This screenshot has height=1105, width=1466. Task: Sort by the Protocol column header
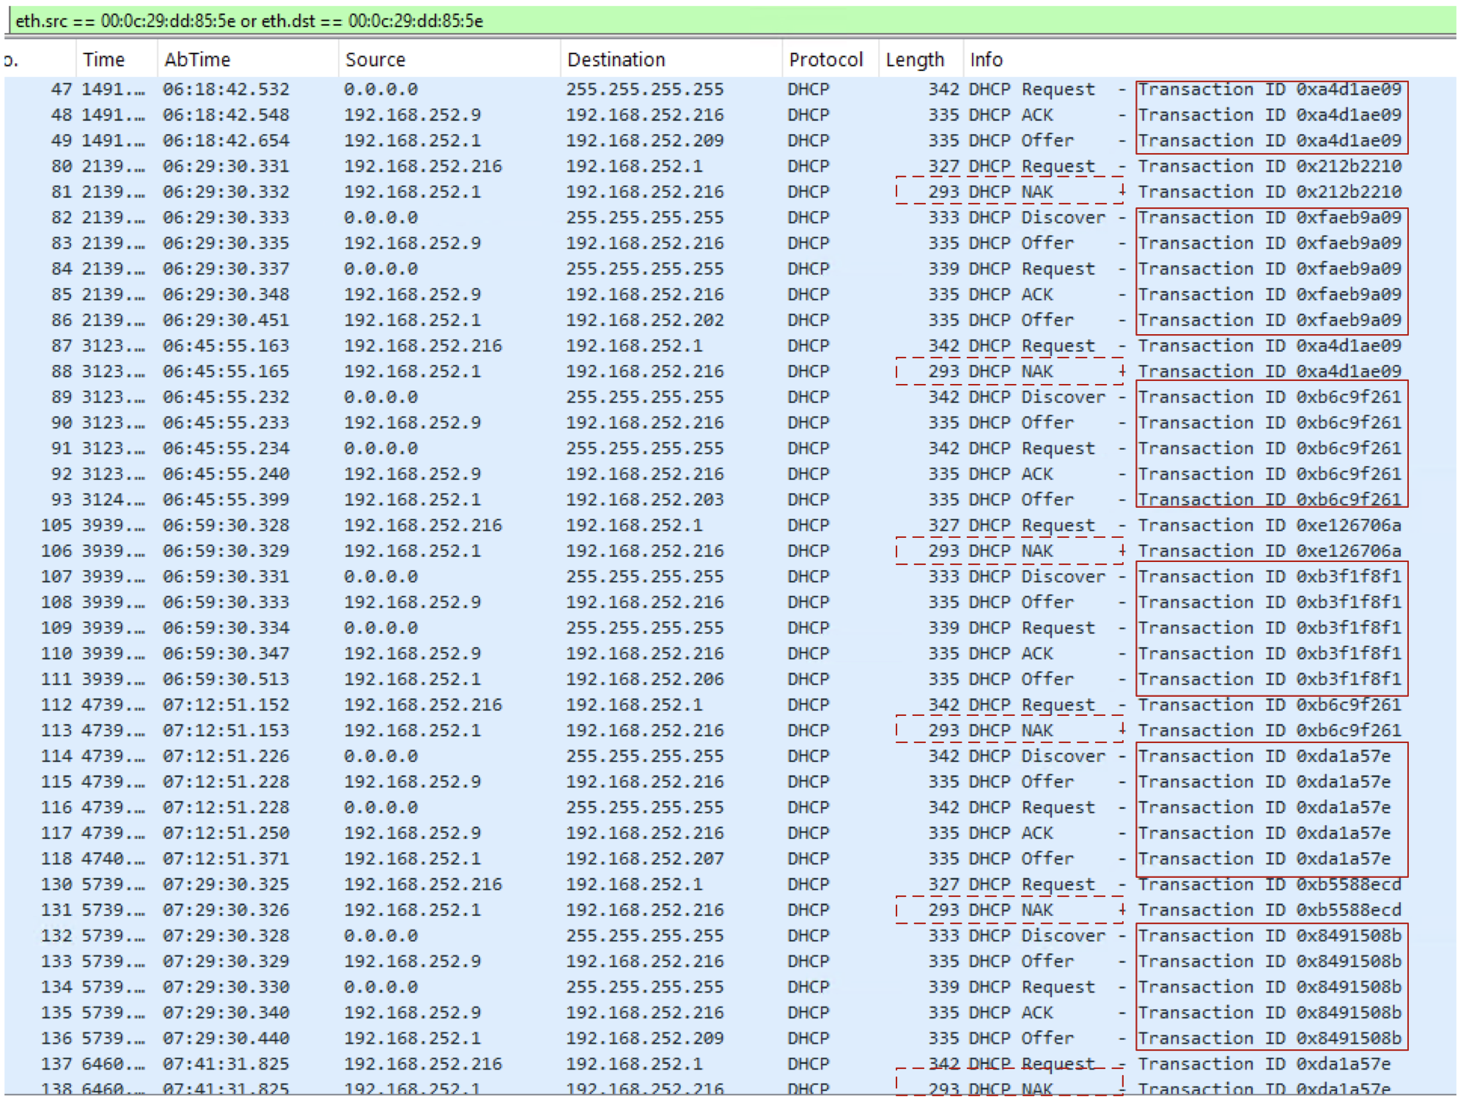[x=830, y=59]
